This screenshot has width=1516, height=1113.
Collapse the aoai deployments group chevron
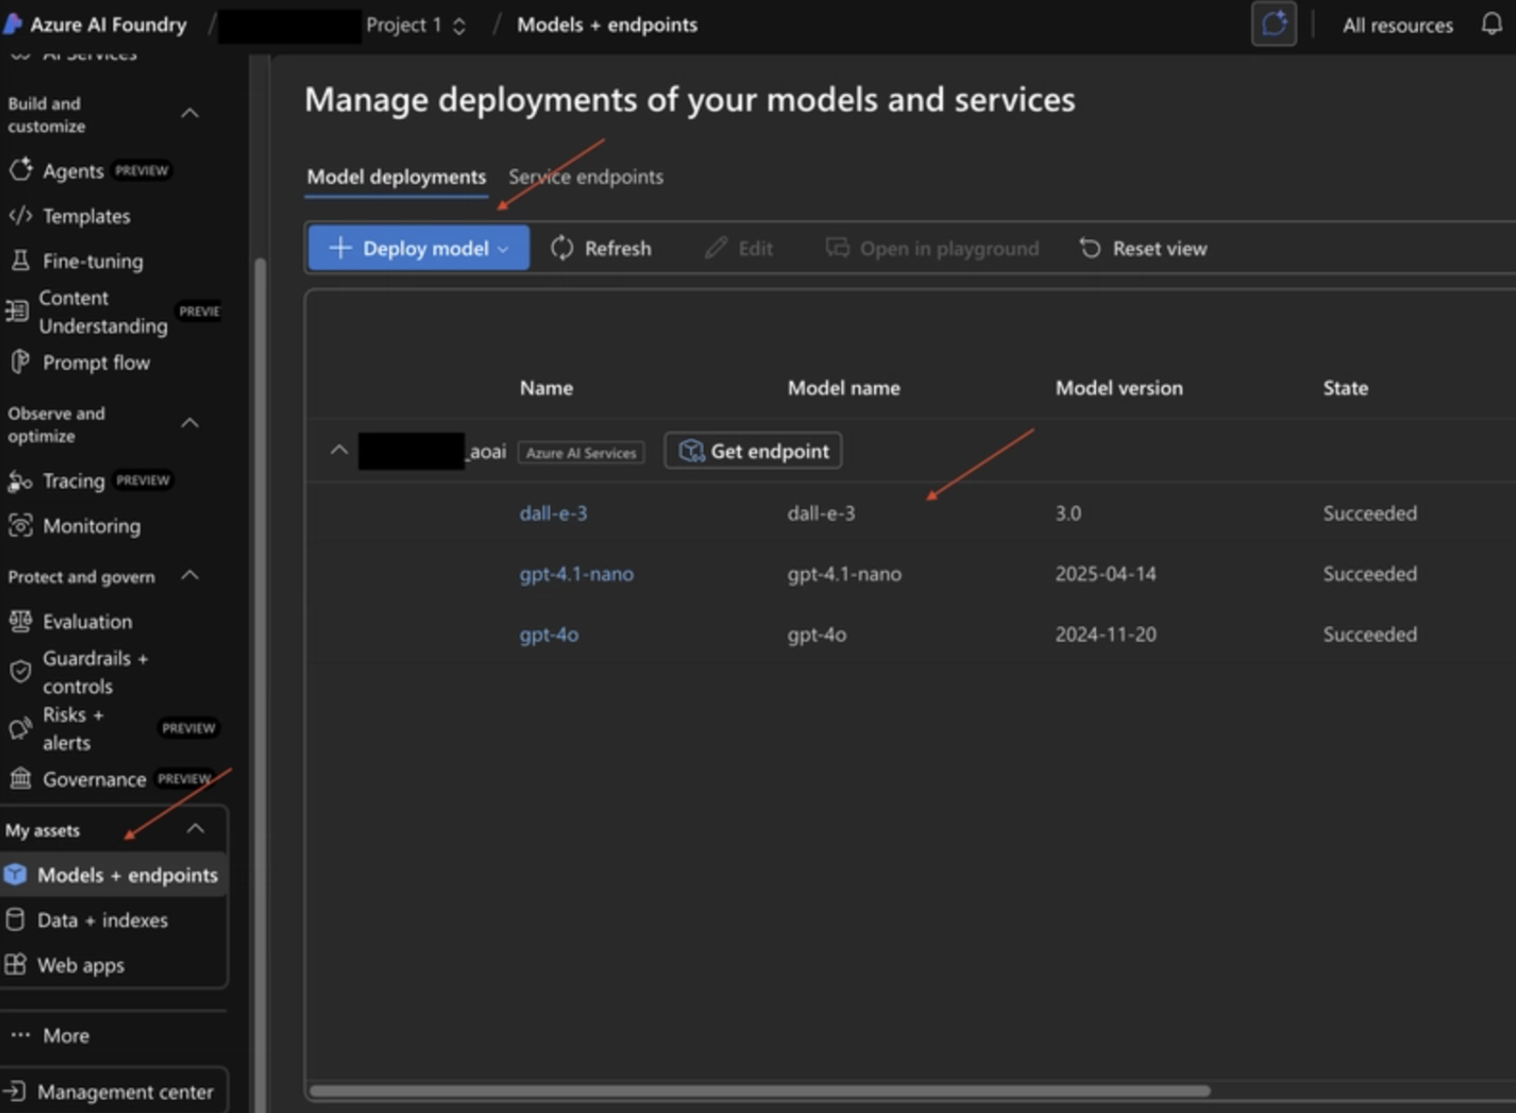(339, 450)
